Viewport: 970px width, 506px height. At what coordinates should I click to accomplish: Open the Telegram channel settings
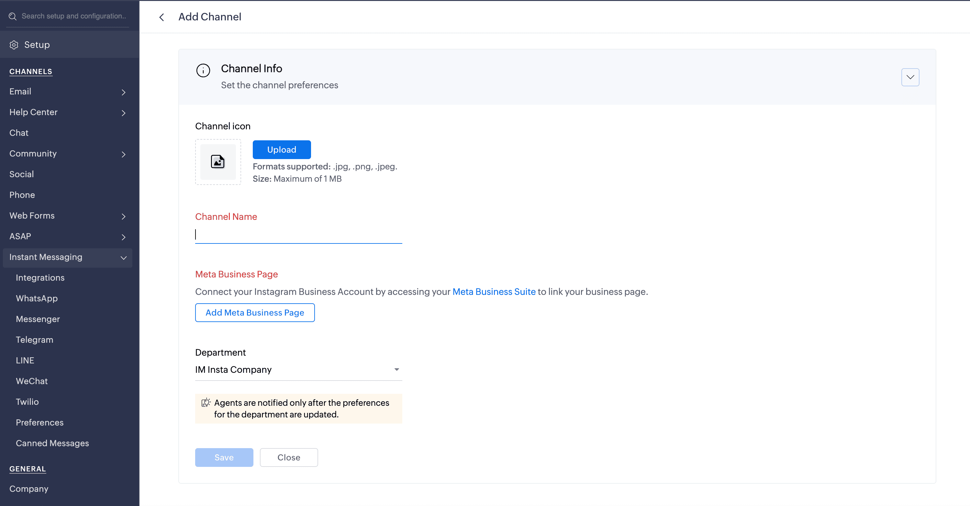34,340
